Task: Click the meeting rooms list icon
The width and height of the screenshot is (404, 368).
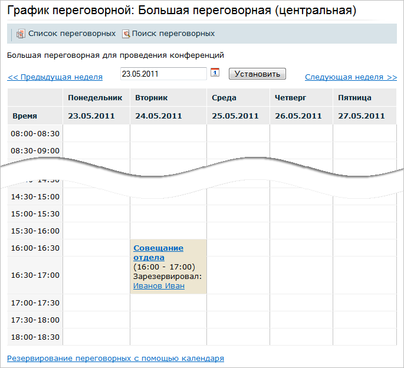Action: point(21,34)
